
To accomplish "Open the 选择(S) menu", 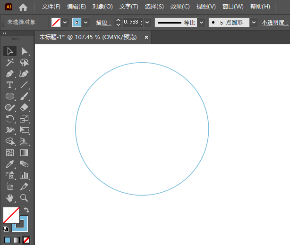I will 154,7.
